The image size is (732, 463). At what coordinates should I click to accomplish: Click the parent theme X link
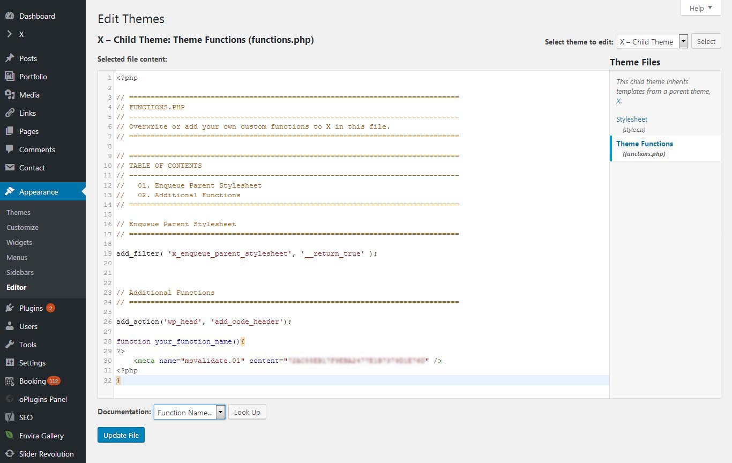pos(618,101)
